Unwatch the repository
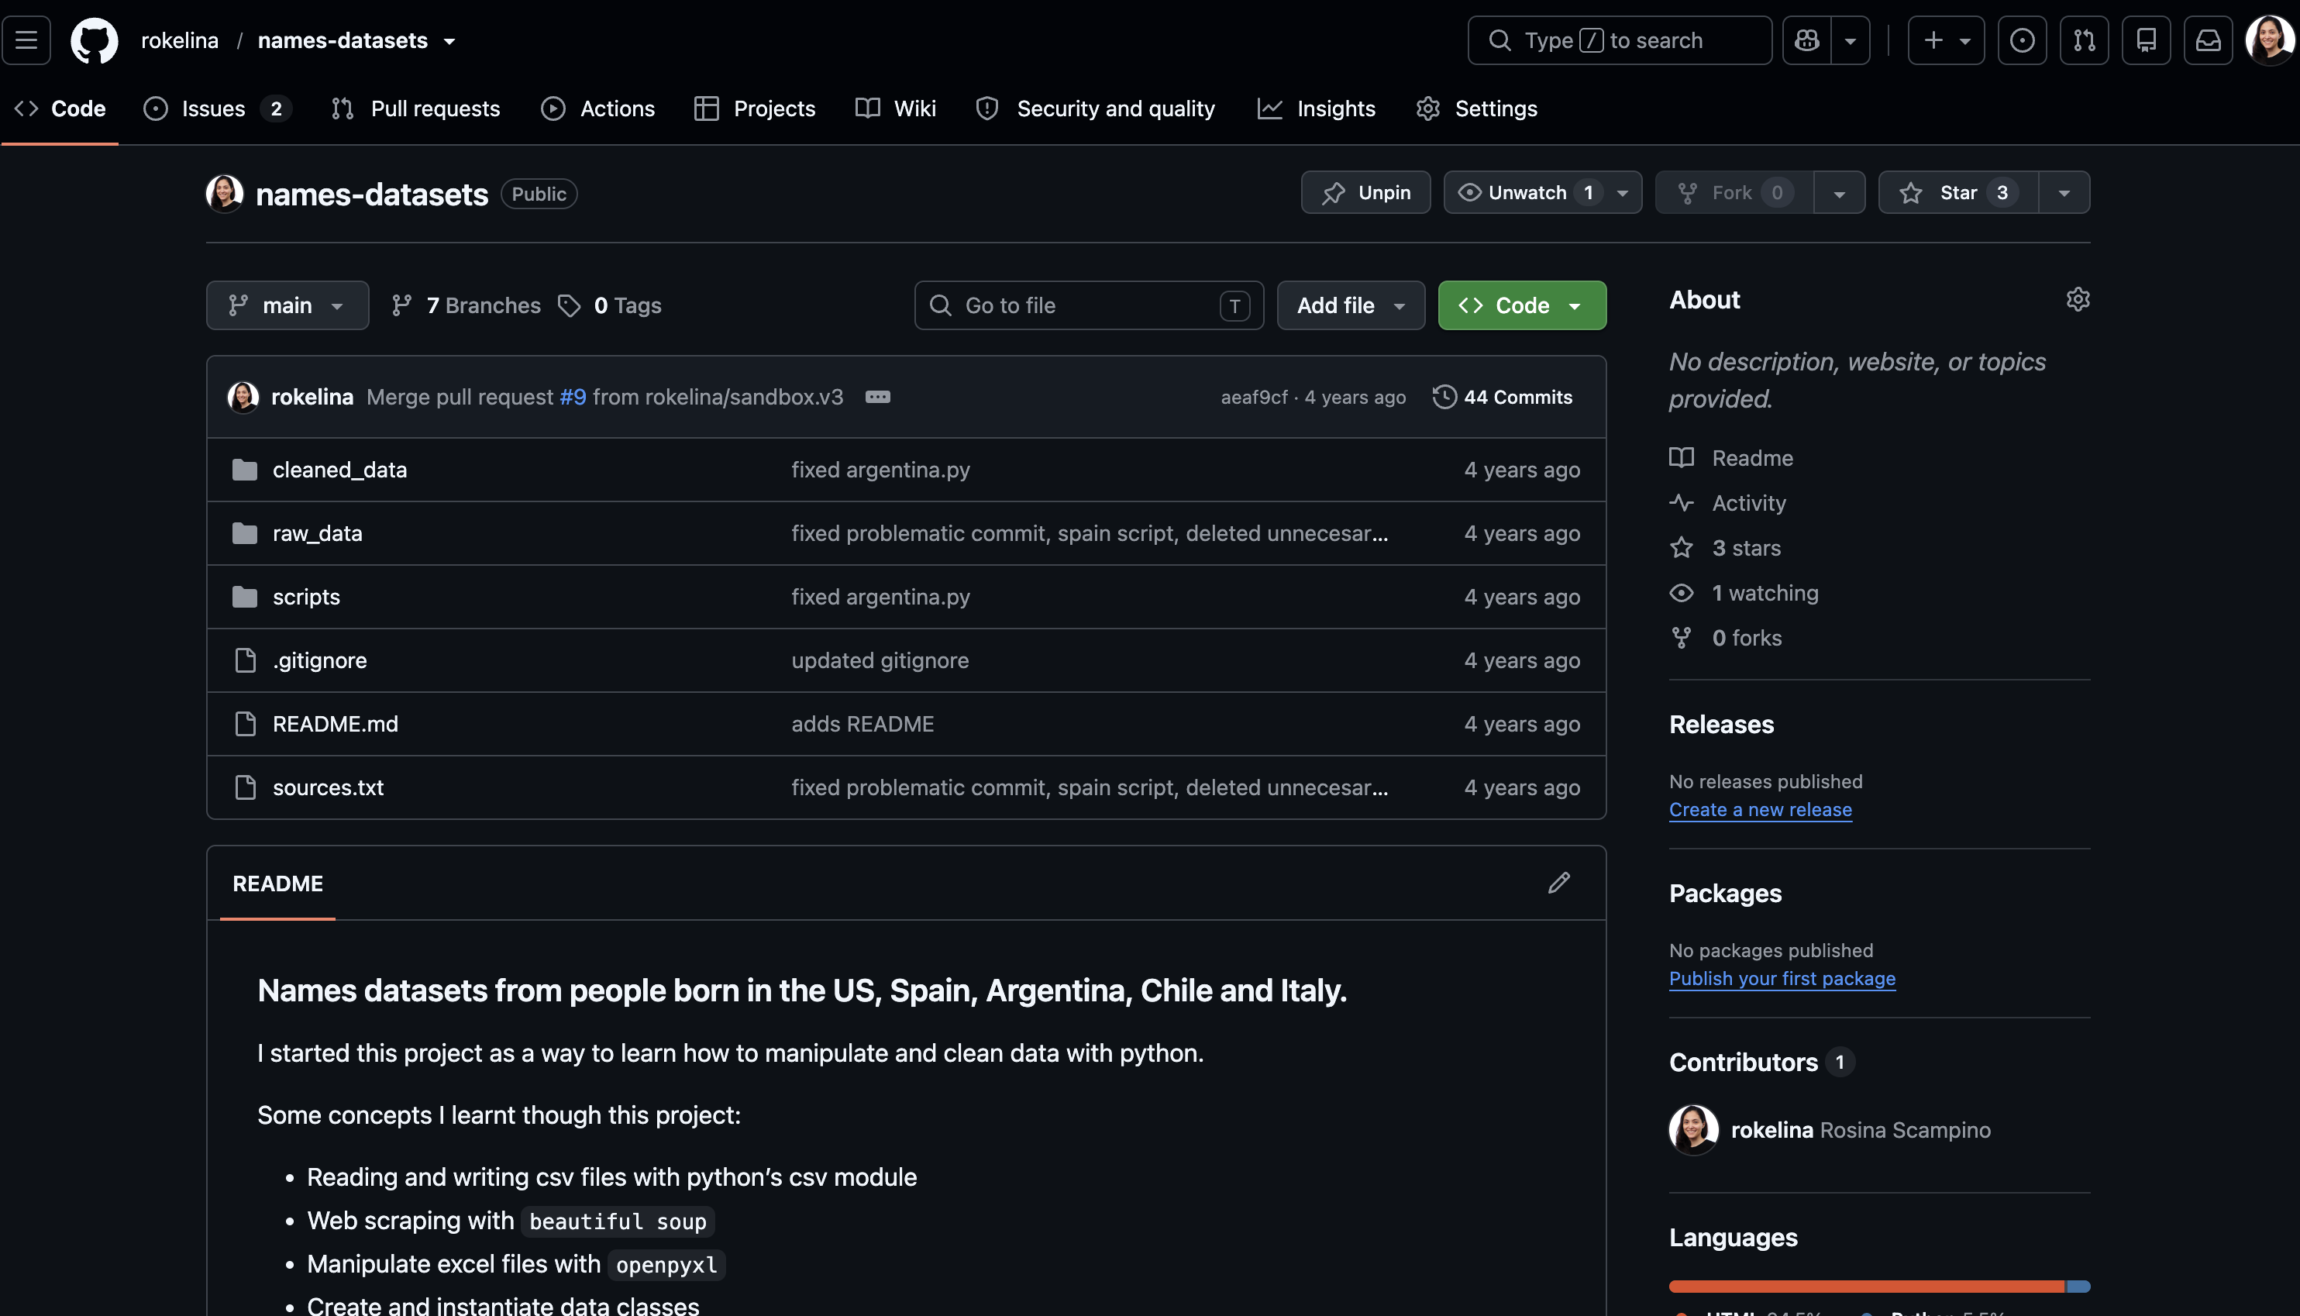Image resolution: width=2300 pixels, height=1316 pixels. pyautogui.click(x=1543, y=192)
